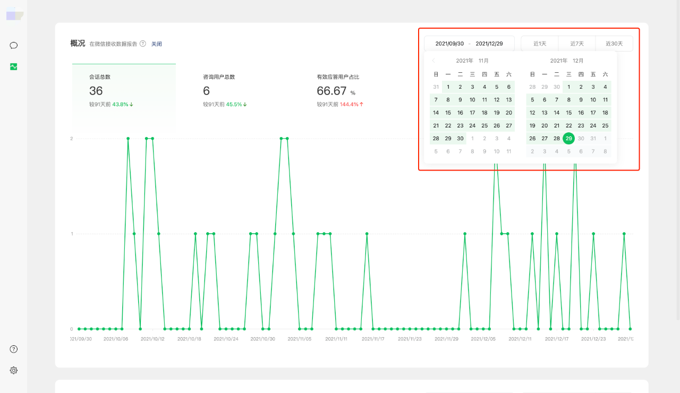Image resolution: width=680 pixels, height=393 pixels.
Task: Click the 概况 heading
Action: pos(78,44)
